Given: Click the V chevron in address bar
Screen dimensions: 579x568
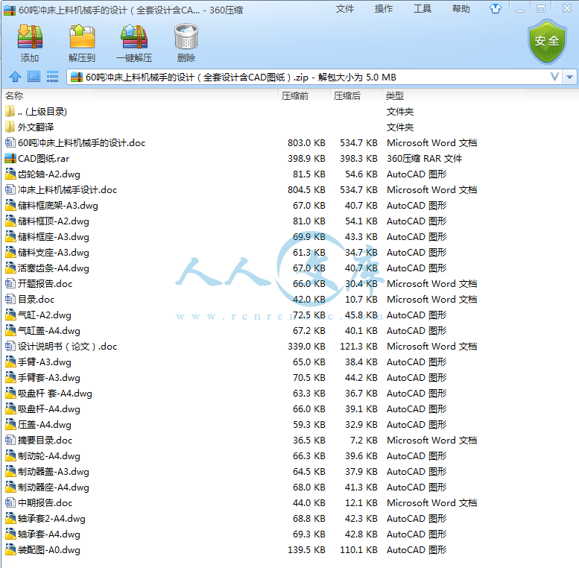Looking at the screenshot, I should coord(554,77).
